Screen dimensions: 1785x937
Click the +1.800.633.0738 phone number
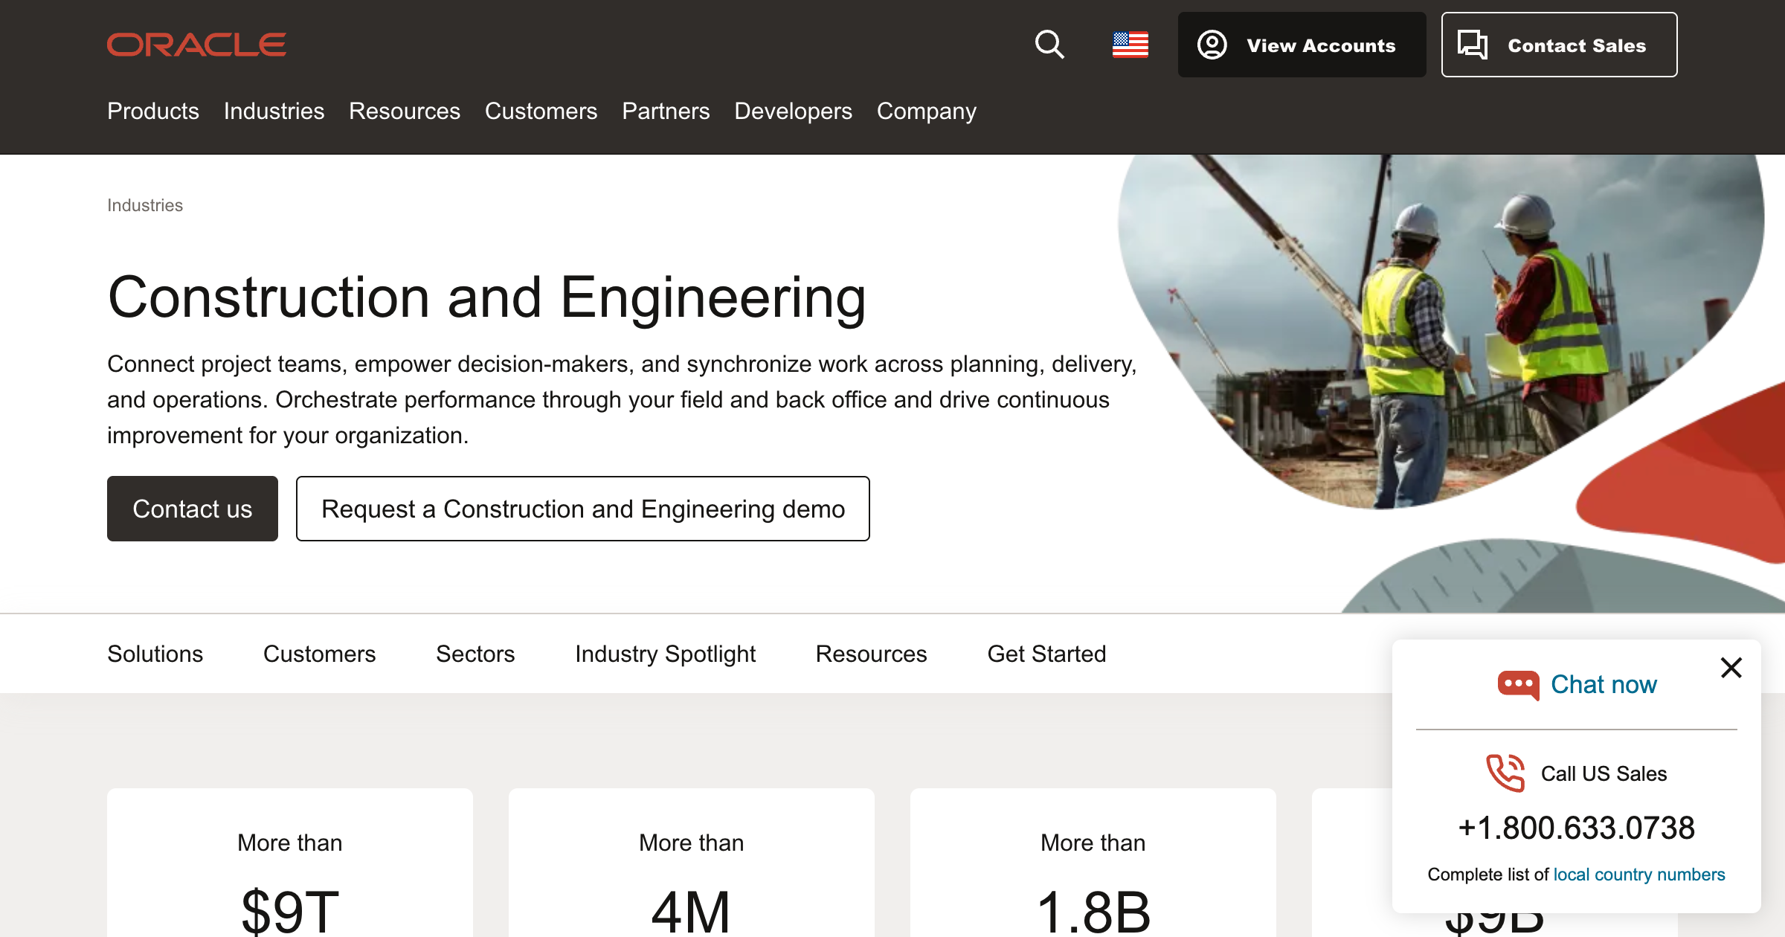1576,828
